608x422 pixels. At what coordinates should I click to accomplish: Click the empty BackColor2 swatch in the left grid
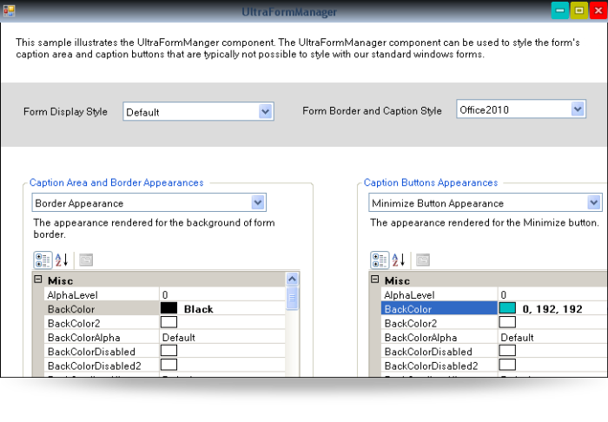pos(169,322)
